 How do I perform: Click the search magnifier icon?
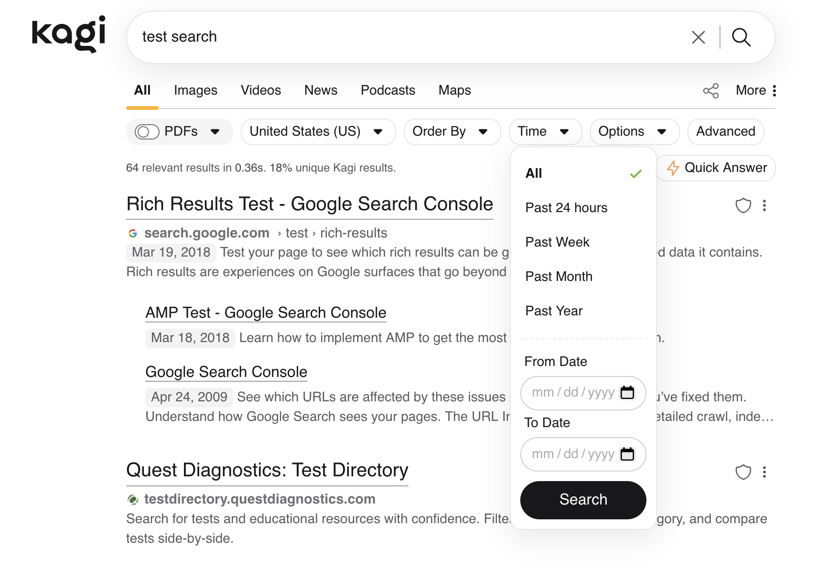741,37
